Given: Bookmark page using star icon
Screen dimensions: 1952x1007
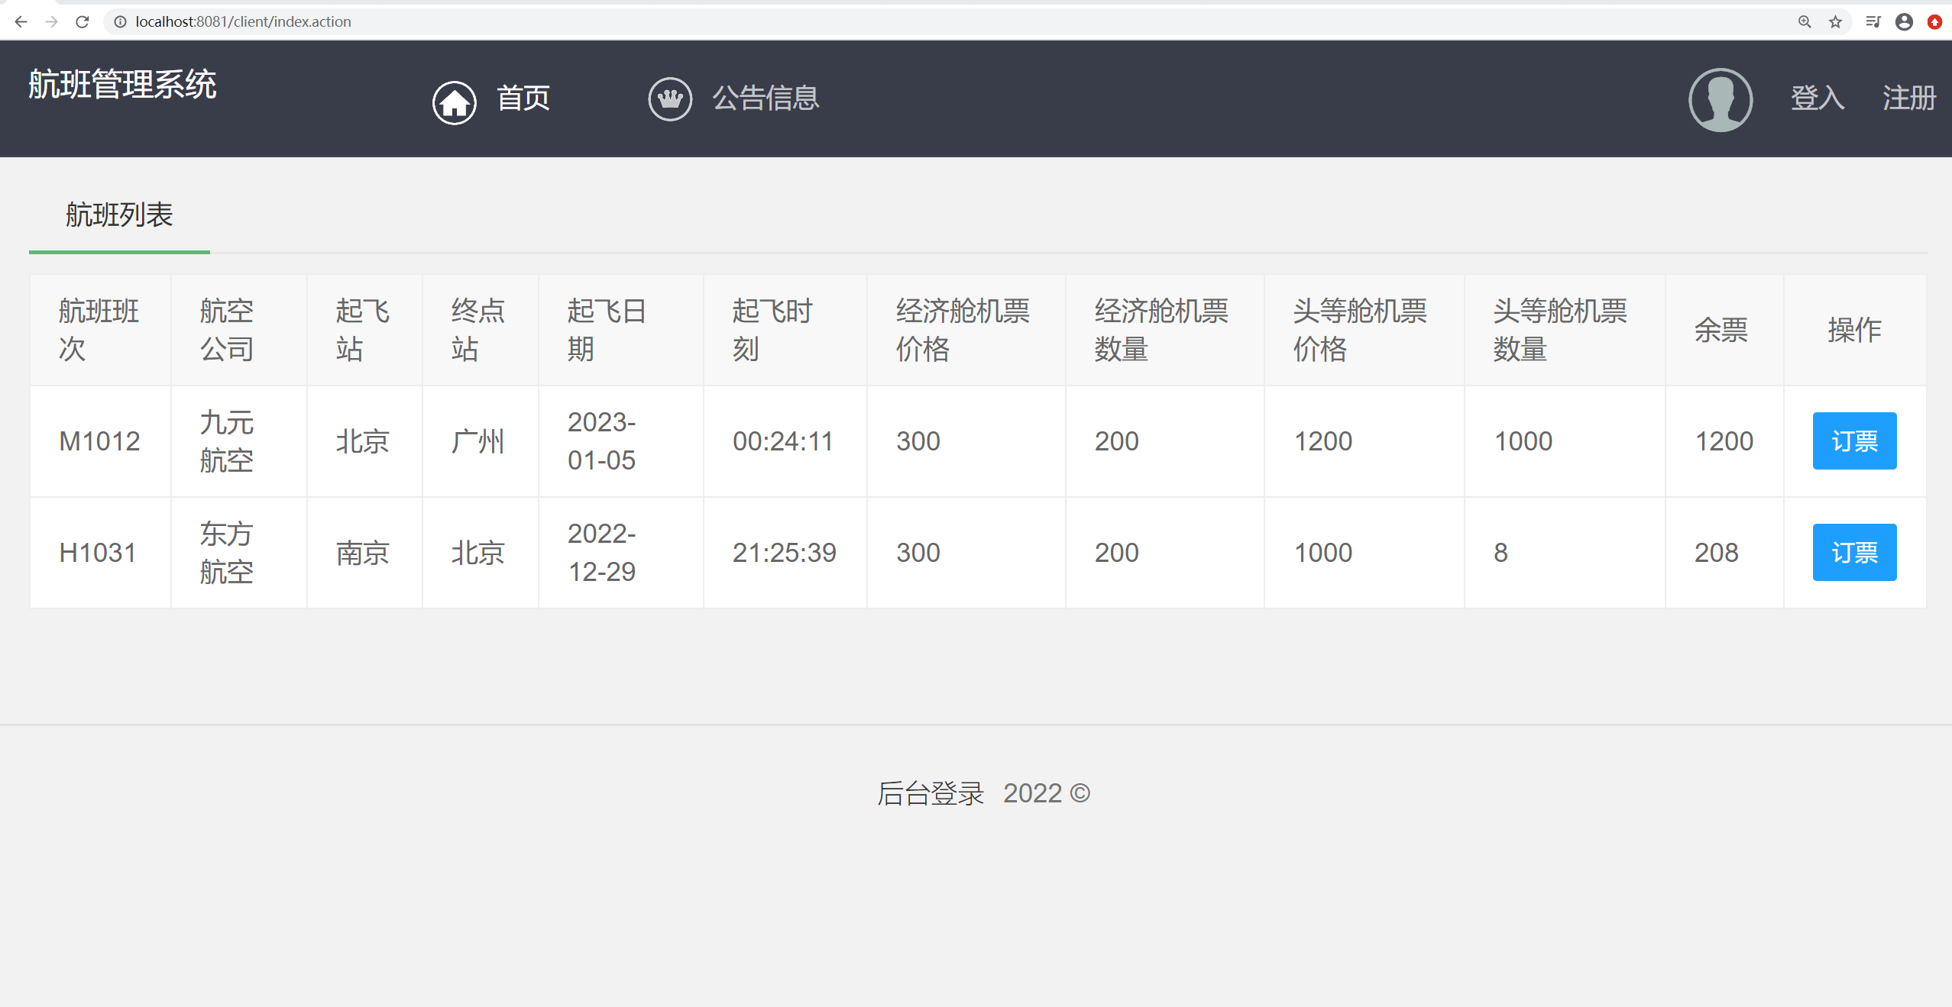Looking at the screenshot, I should click(x=1835, y=21).
